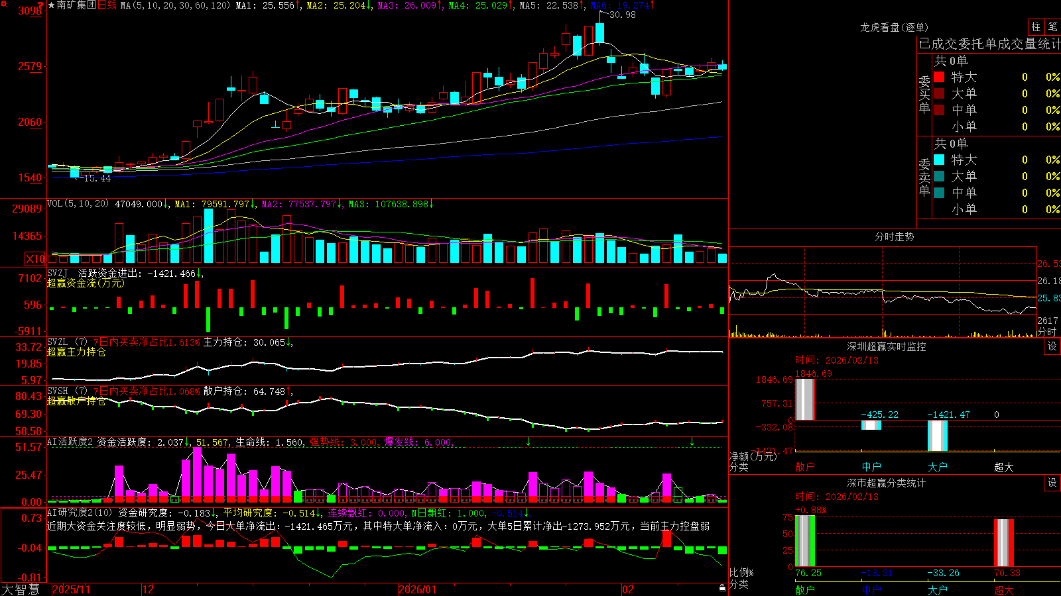Click the 2025/11 date marker on time axis

71,589
